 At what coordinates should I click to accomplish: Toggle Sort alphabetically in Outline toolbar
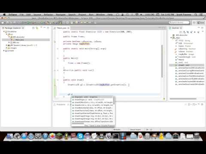(x=184, y=32)
